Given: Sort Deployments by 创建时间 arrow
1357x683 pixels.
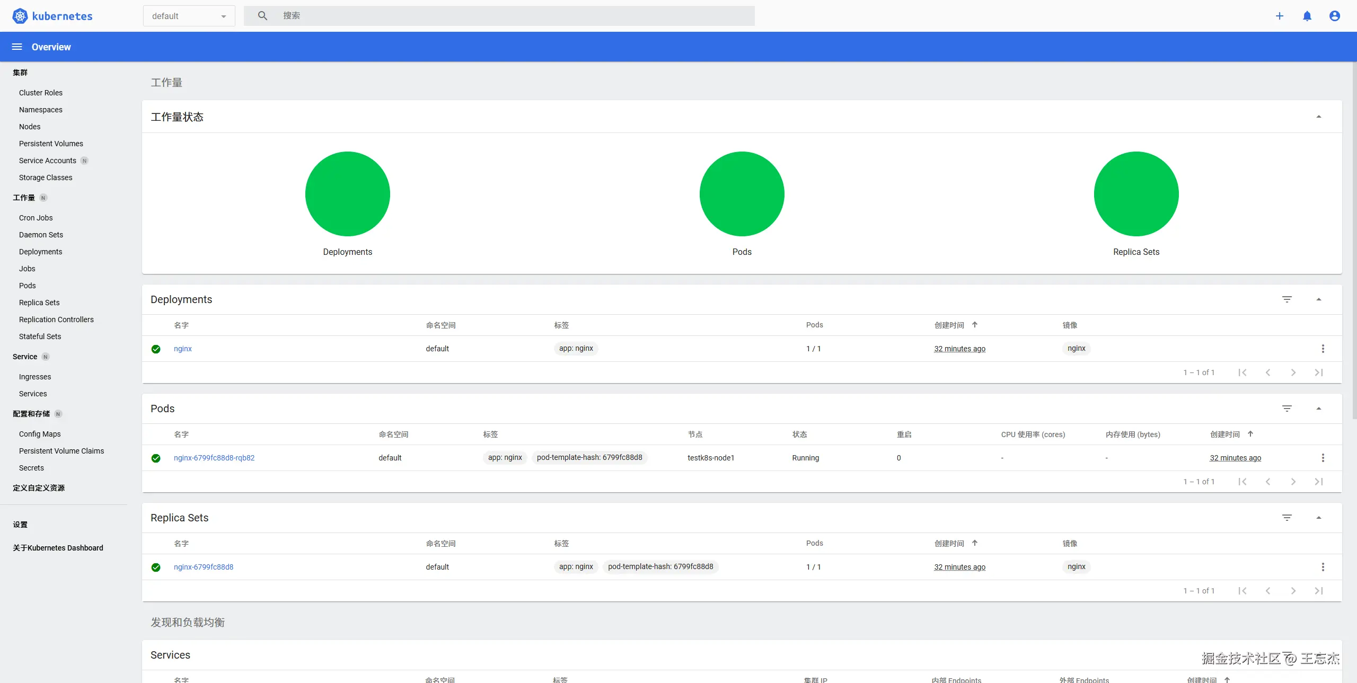Looking at the screenshot, I should point(974,325).
